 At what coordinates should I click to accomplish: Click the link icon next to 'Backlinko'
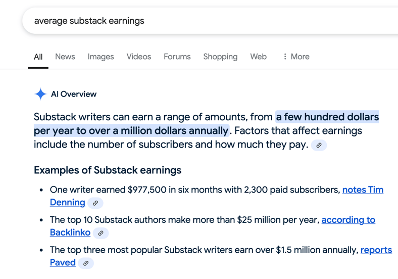101,233
